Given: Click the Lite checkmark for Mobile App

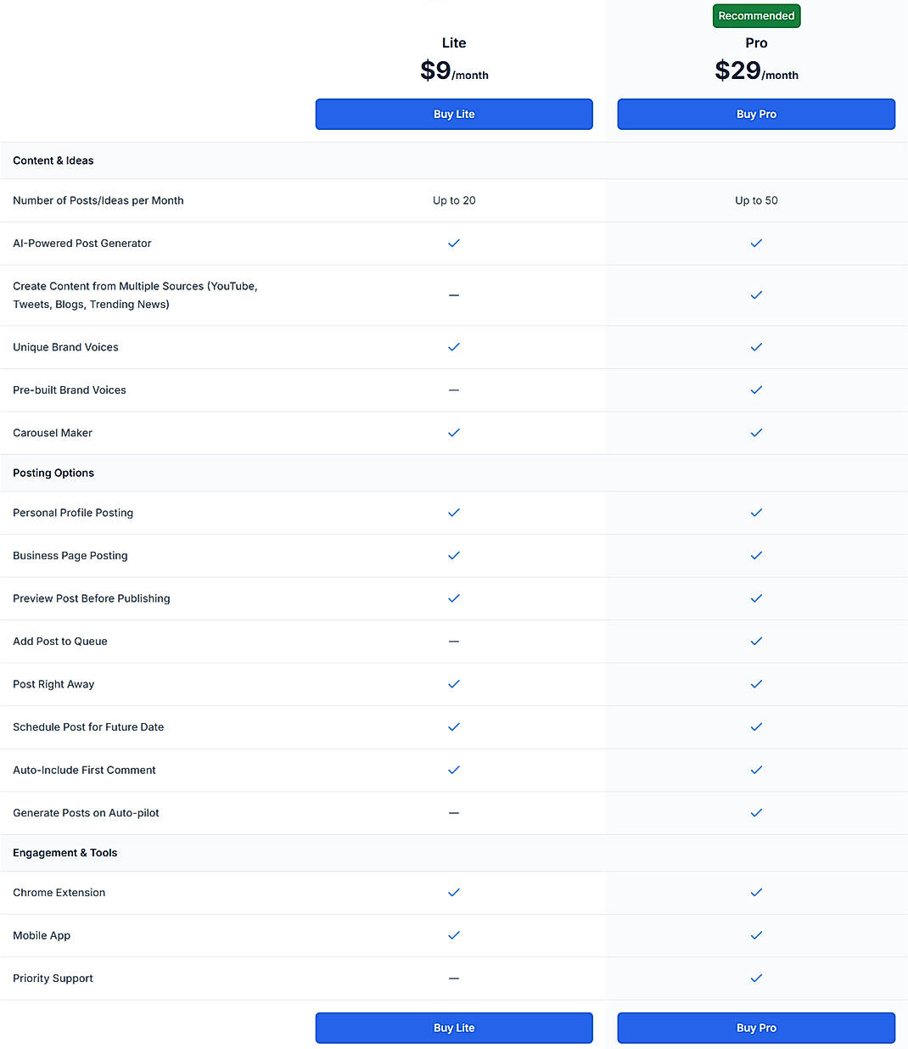Looking at the screenshot, I should click(x=454, y=935).
